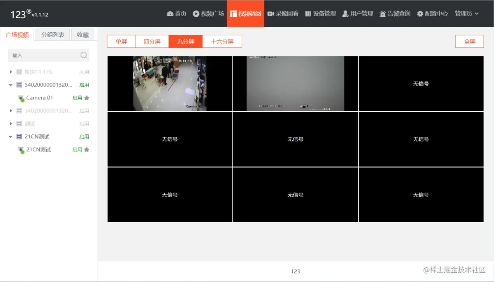Switch to the 分组列表 tab

(53, 35)
